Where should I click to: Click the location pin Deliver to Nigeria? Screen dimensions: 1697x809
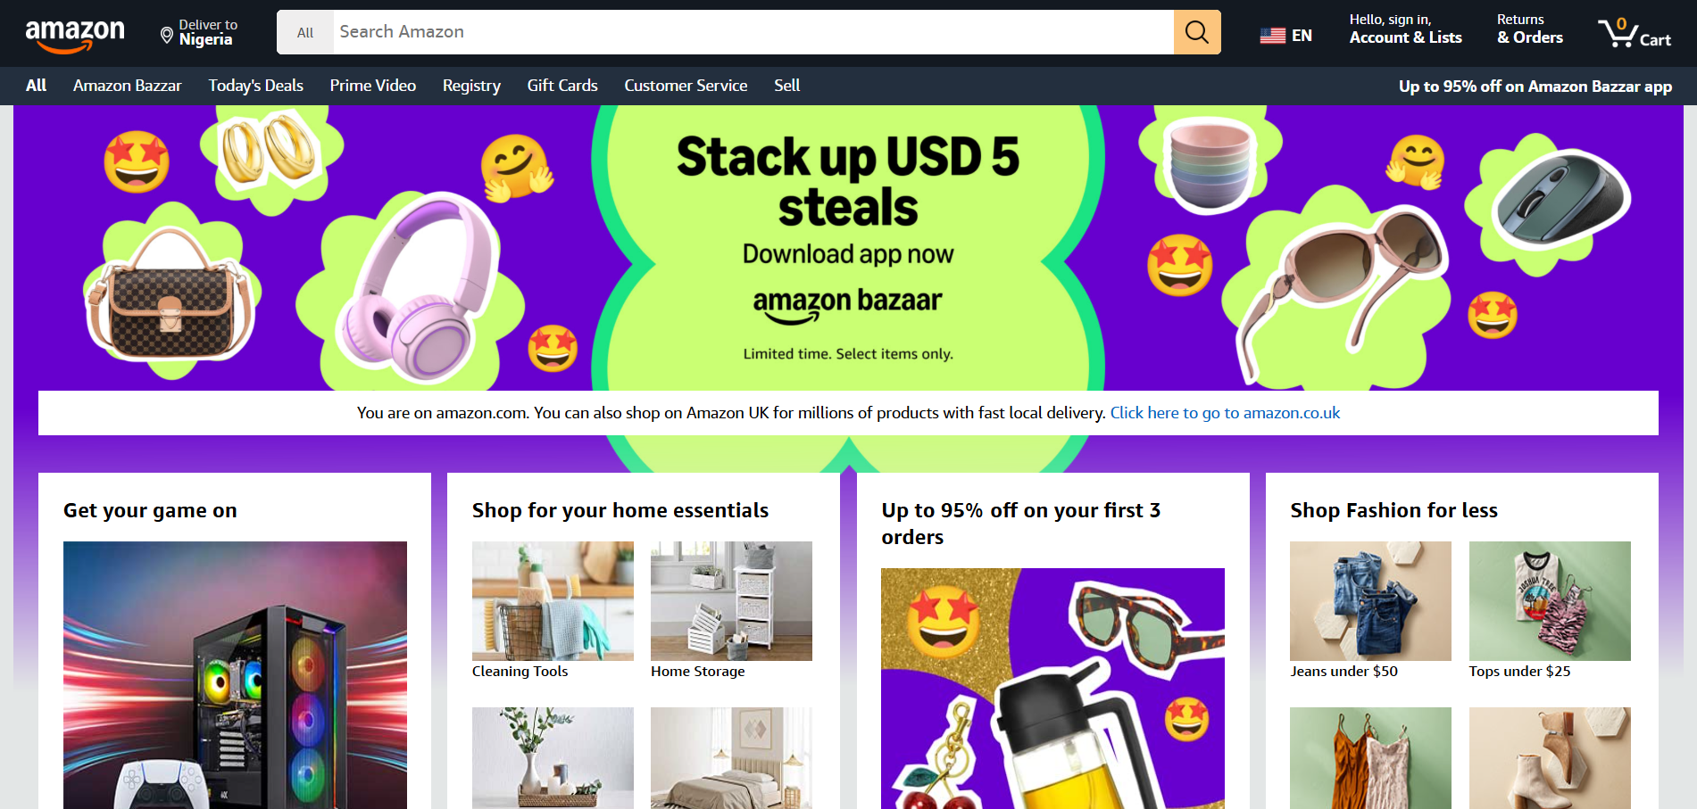198,33
